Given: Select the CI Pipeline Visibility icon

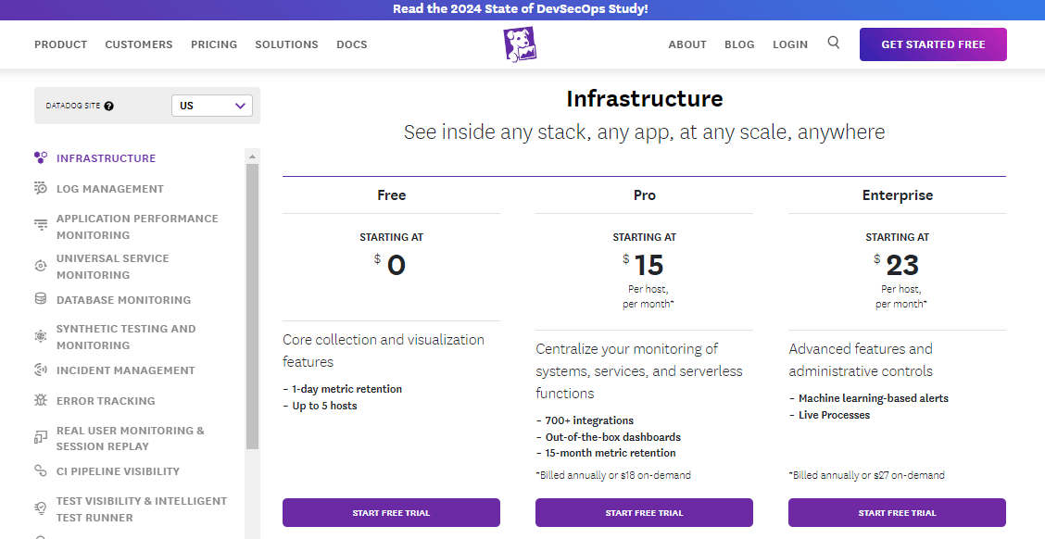Looking at the screenshot, I should pyautogui.click(x=41, y=470).
